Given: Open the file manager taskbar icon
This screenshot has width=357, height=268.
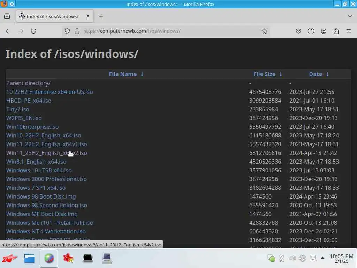Looking at the screenshot, I should [29, 259].
